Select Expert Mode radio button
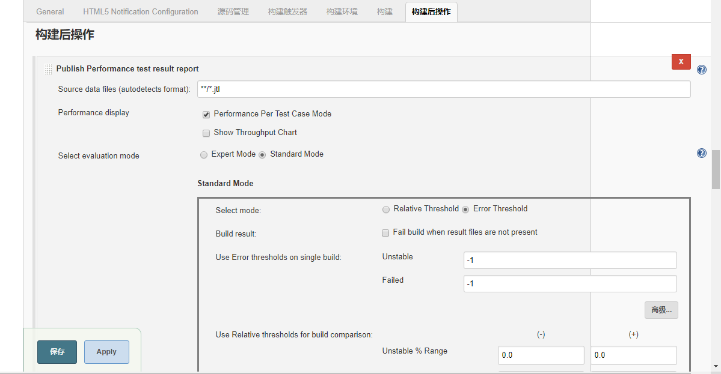This screenshot has height=374, width=721. [x=204, y=155]
